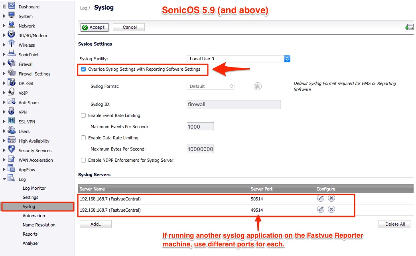
Task: Open the Security Services menu label
Action: click(35, 150)
